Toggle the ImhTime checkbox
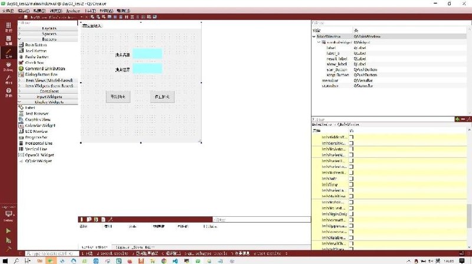The image size is (472, 264). point(351,184)
